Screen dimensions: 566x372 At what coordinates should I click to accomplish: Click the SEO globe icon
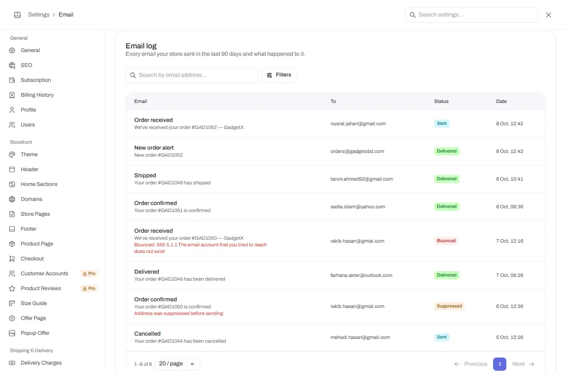point(12,65)
